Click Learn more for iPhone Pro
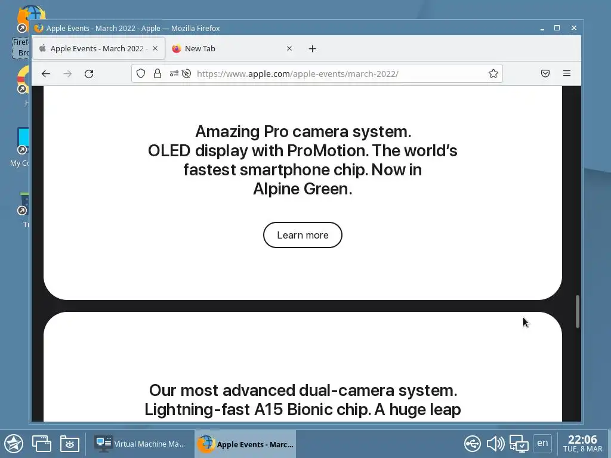The width and height of the screenshot is (611, 458). pyautogui.click(x=303, y=235)
